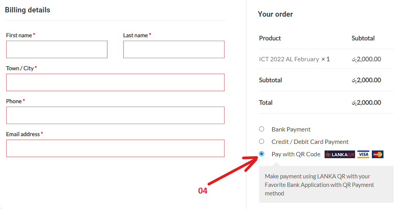Click the LANKAQR payment logo
399x209 pixels.
[340, 154]
